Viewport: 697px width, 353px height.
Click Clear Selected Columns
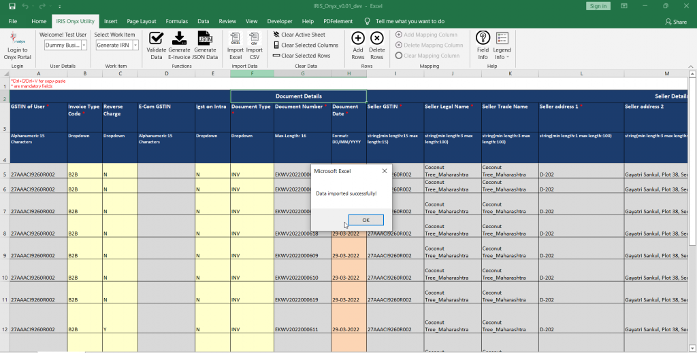coord(306,45)
